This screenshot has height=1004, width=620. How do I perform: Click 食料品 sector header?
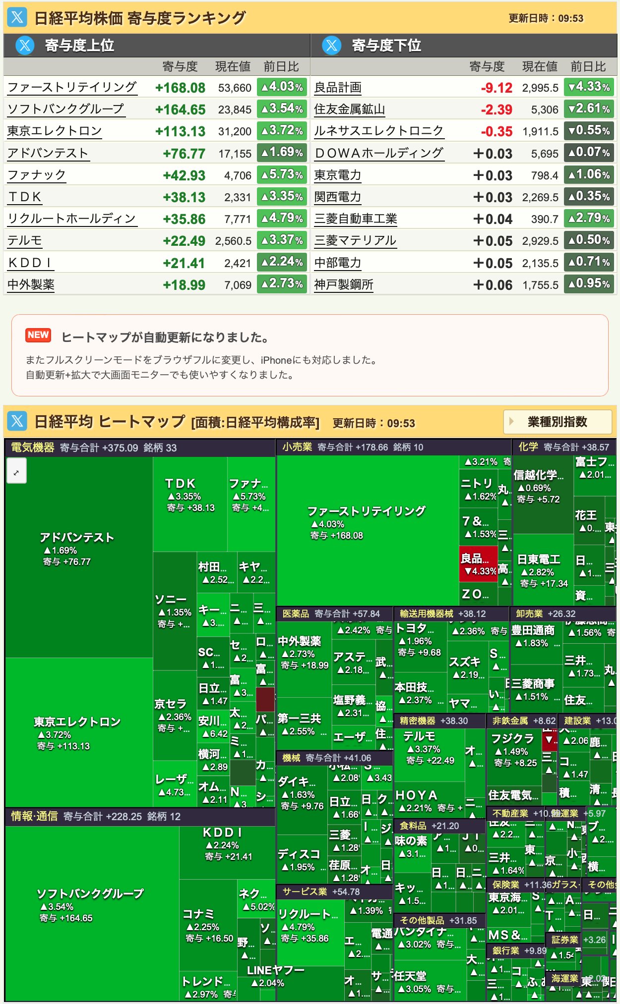click(439, 826)
